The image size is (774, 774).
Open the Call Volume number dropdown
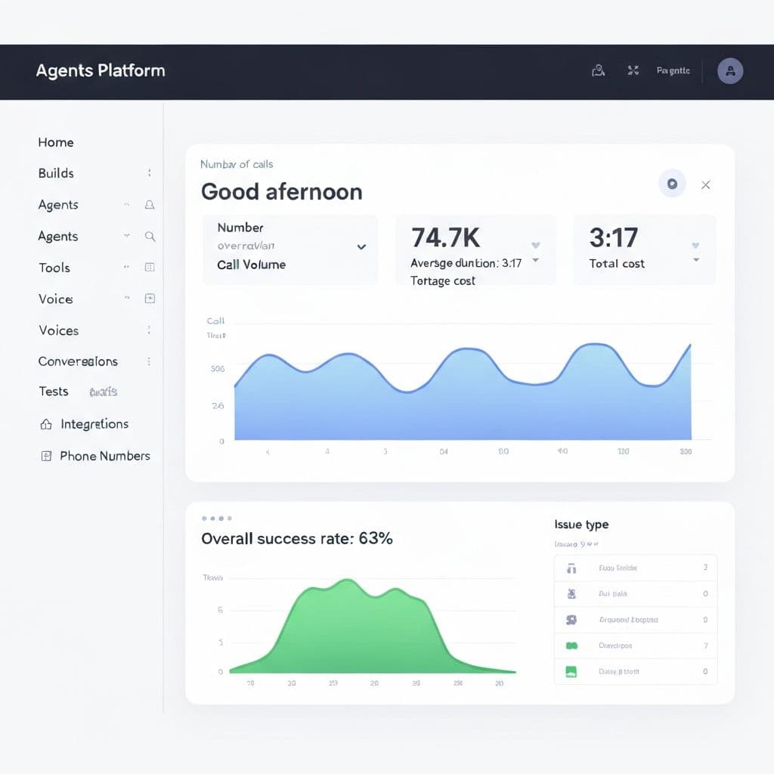pos(361,247)
